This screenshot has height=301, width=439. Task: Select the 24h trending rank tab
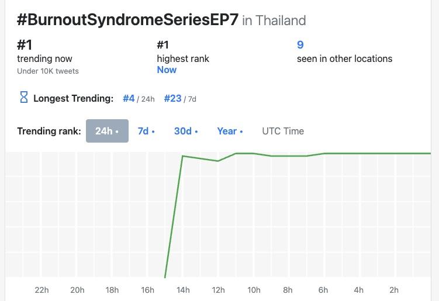(x=107, y=131)
